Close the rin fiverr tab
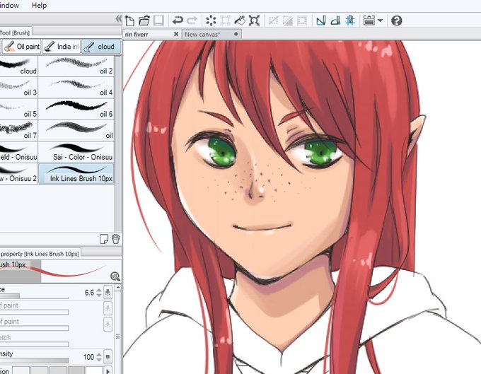 (176, 34)
